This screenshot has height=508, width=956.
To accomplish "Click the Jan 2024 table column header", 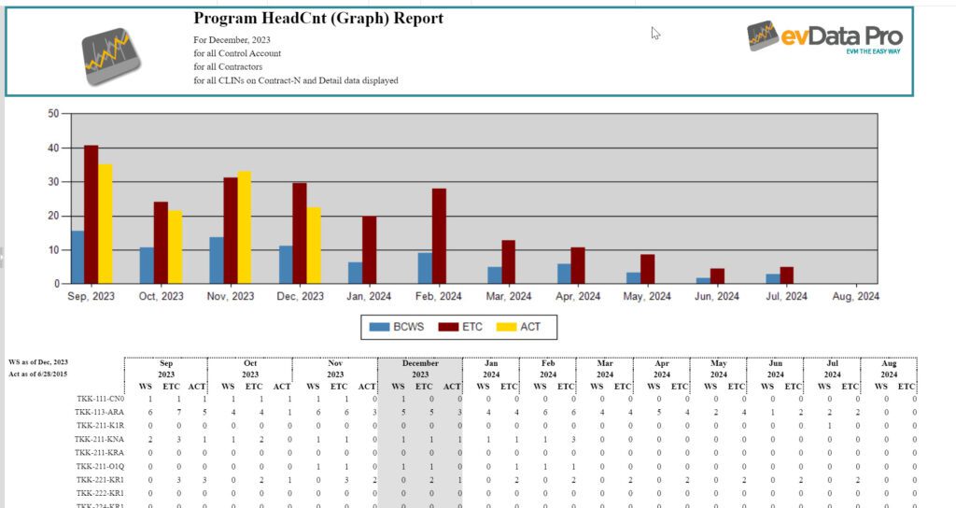I will pos(491,368).
